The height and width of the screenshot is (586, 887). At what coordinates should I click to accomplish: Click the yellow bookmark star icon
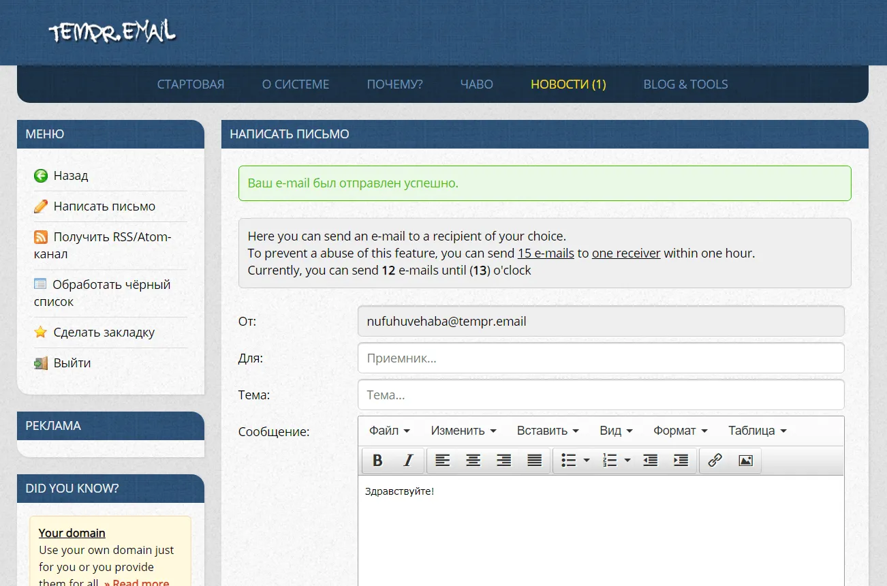tap(41, 333)
